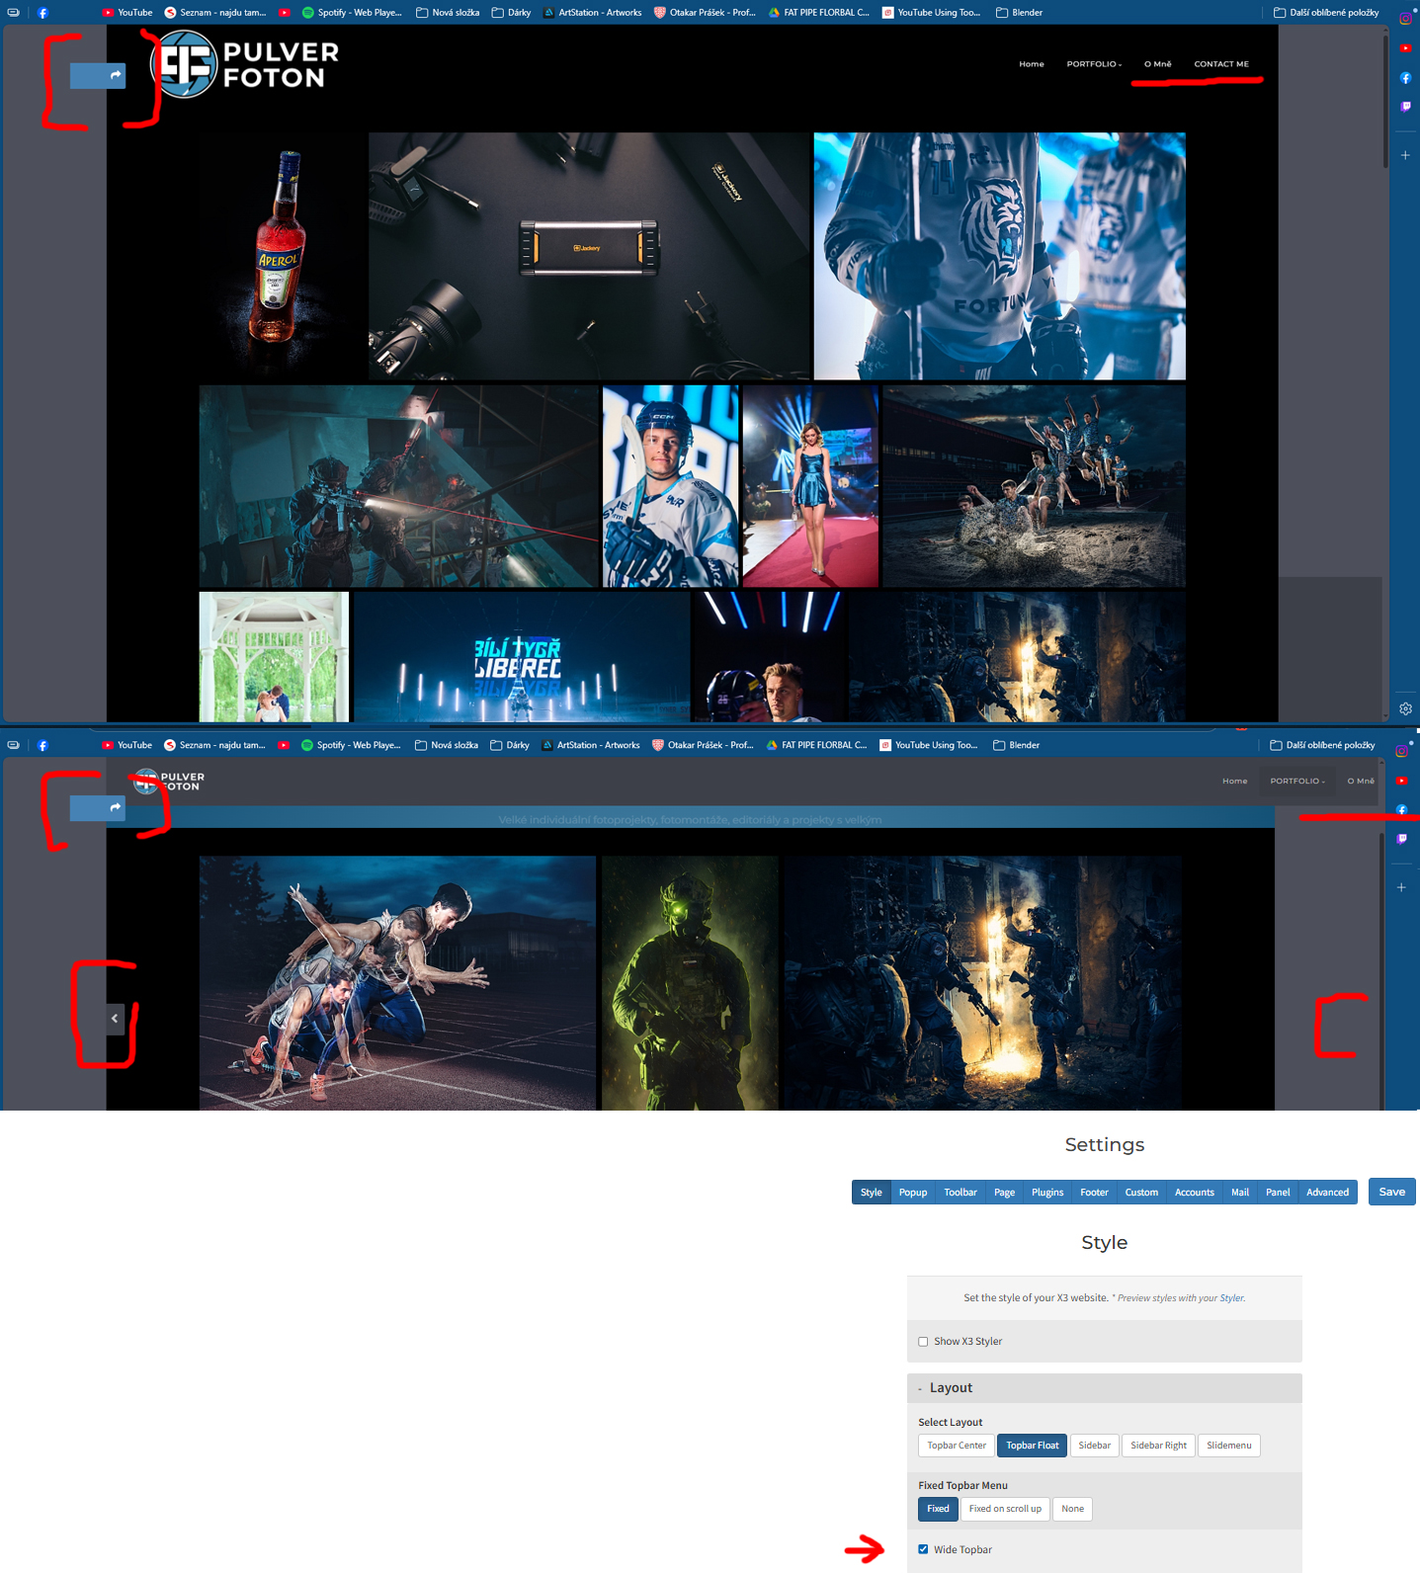
Task: Open the Aperol bottle photo thumbnail
Action: click(x=282, y=256)
